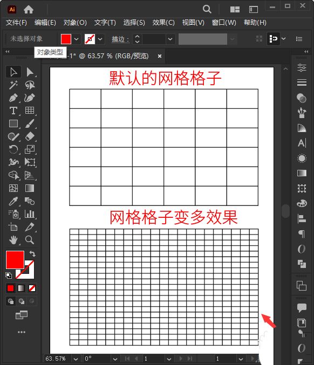Choose the Rectangle tool
Viewport: 314px width, 365px height.
pos(13,123)
